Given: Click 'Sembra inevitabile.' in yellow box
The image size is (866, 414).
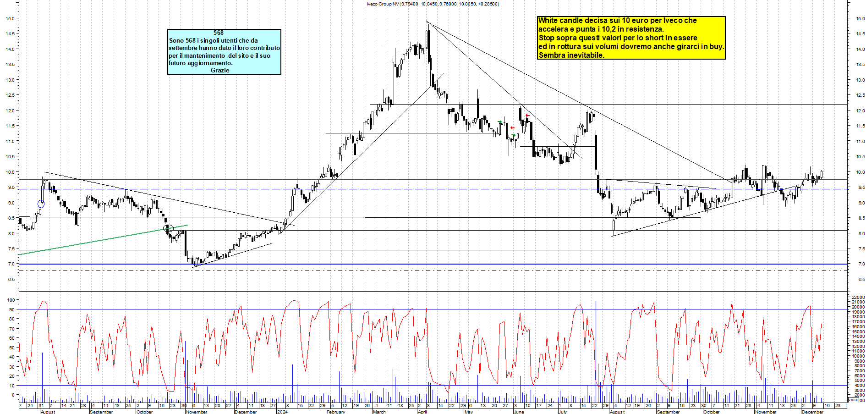Looking at the screenshot, I should 571,55.
